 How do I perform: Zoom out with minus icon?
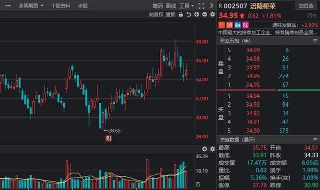click(x=204, y=14)
